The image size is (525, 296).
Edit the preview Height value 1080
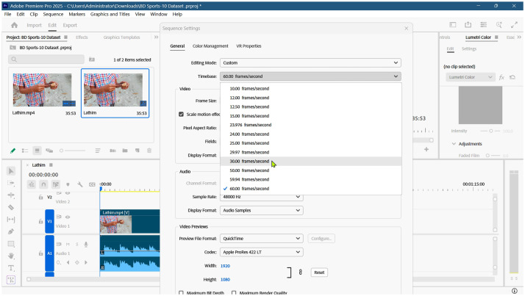[x=225, y=280]
